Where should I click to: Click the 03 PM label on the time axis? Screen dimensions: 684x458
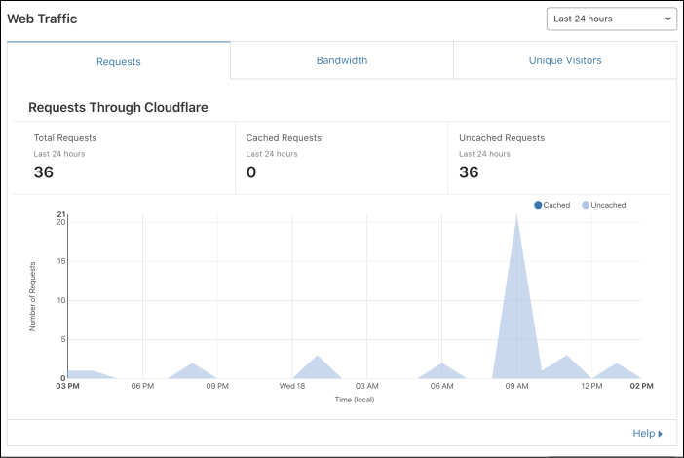pos(67,387)
